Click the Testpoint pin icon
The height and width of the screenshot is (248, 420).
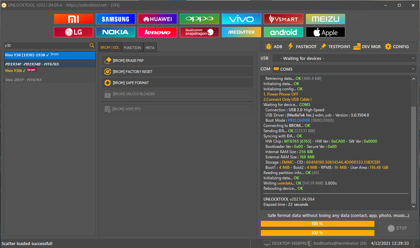(x=323, y=46)
